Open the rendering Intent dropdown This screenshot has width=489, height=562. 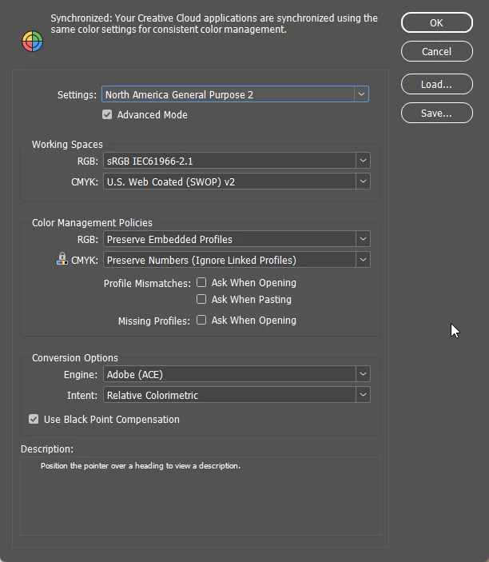tap(237, 395)
